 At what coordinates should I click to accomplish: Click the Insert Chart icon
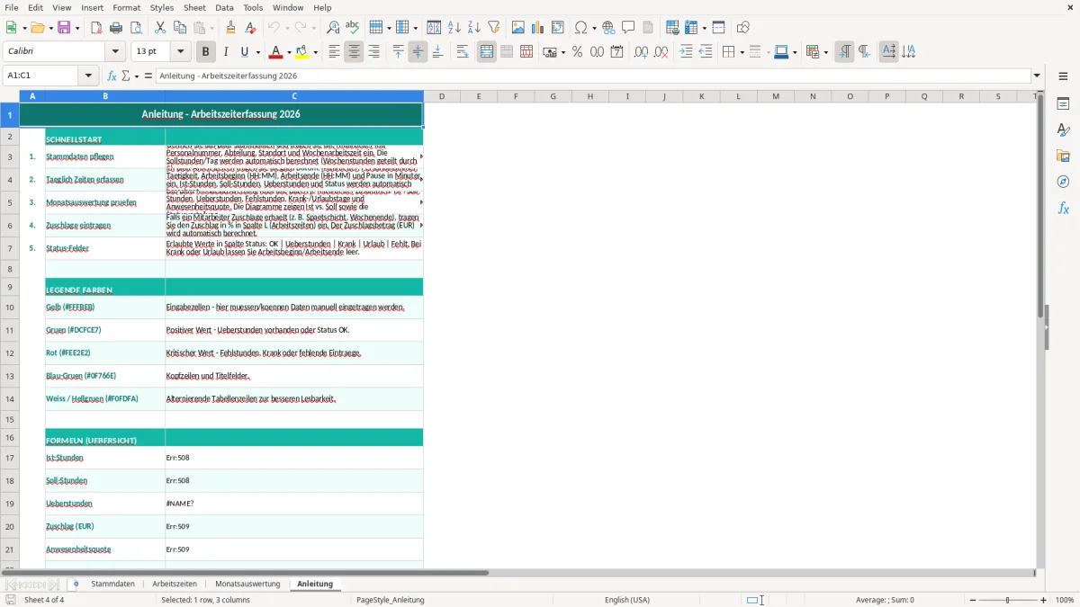(538, 28)
